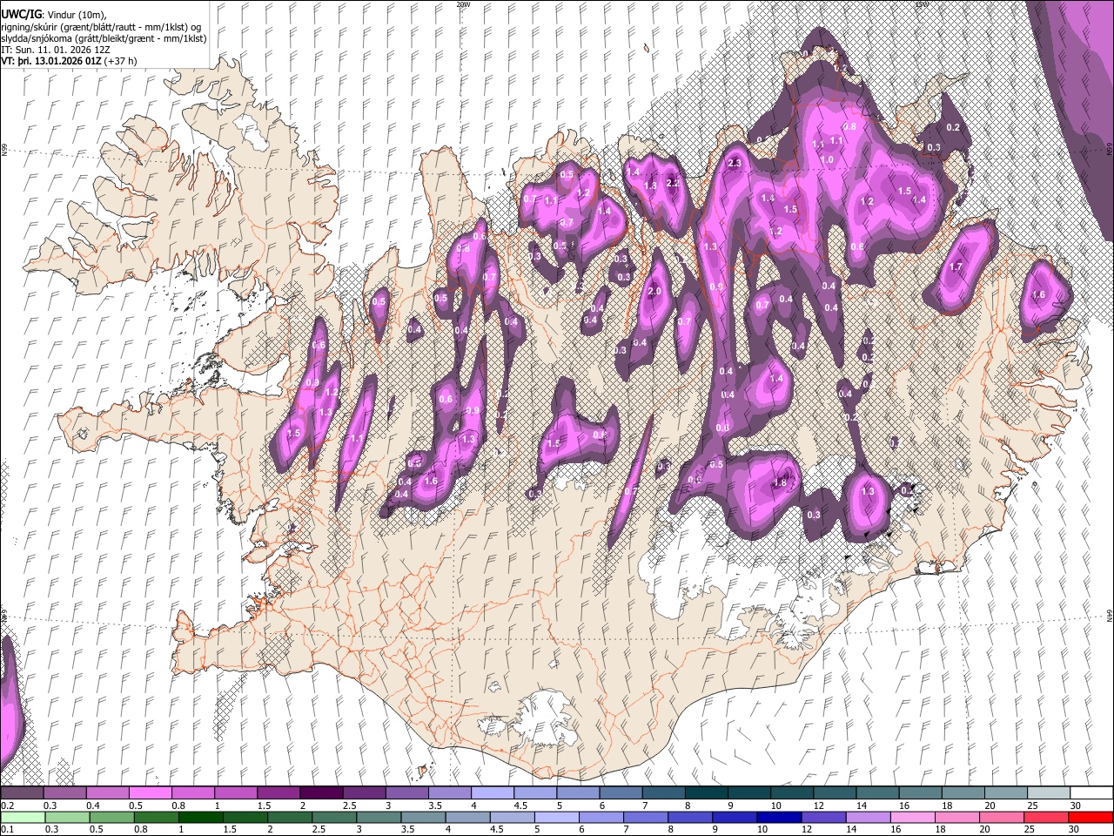Select the blue swatch between 8 and 9 in the bottom row
The width and height of the screenshot is (1114, 836).
coord(690,817)
